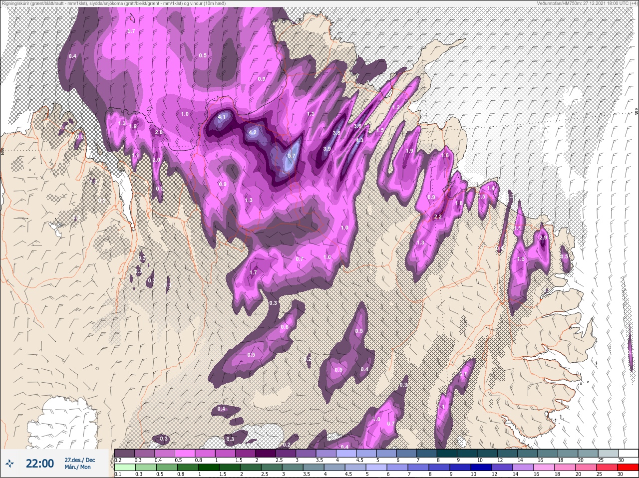Click the 3.8 snowfall value label

(336, 133)
